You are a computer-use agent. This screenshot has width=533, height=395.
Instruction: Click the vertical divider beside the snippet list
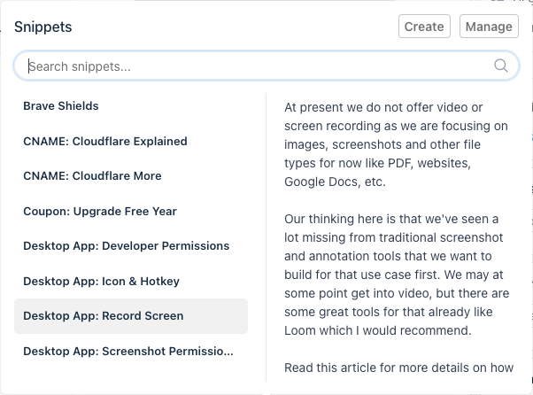click(266, 237)
